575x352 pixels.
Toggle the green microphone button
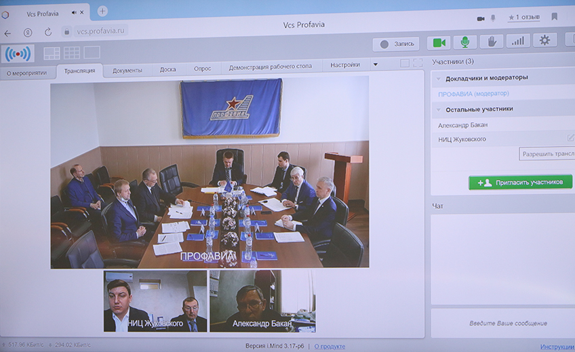tap(465, 42)
